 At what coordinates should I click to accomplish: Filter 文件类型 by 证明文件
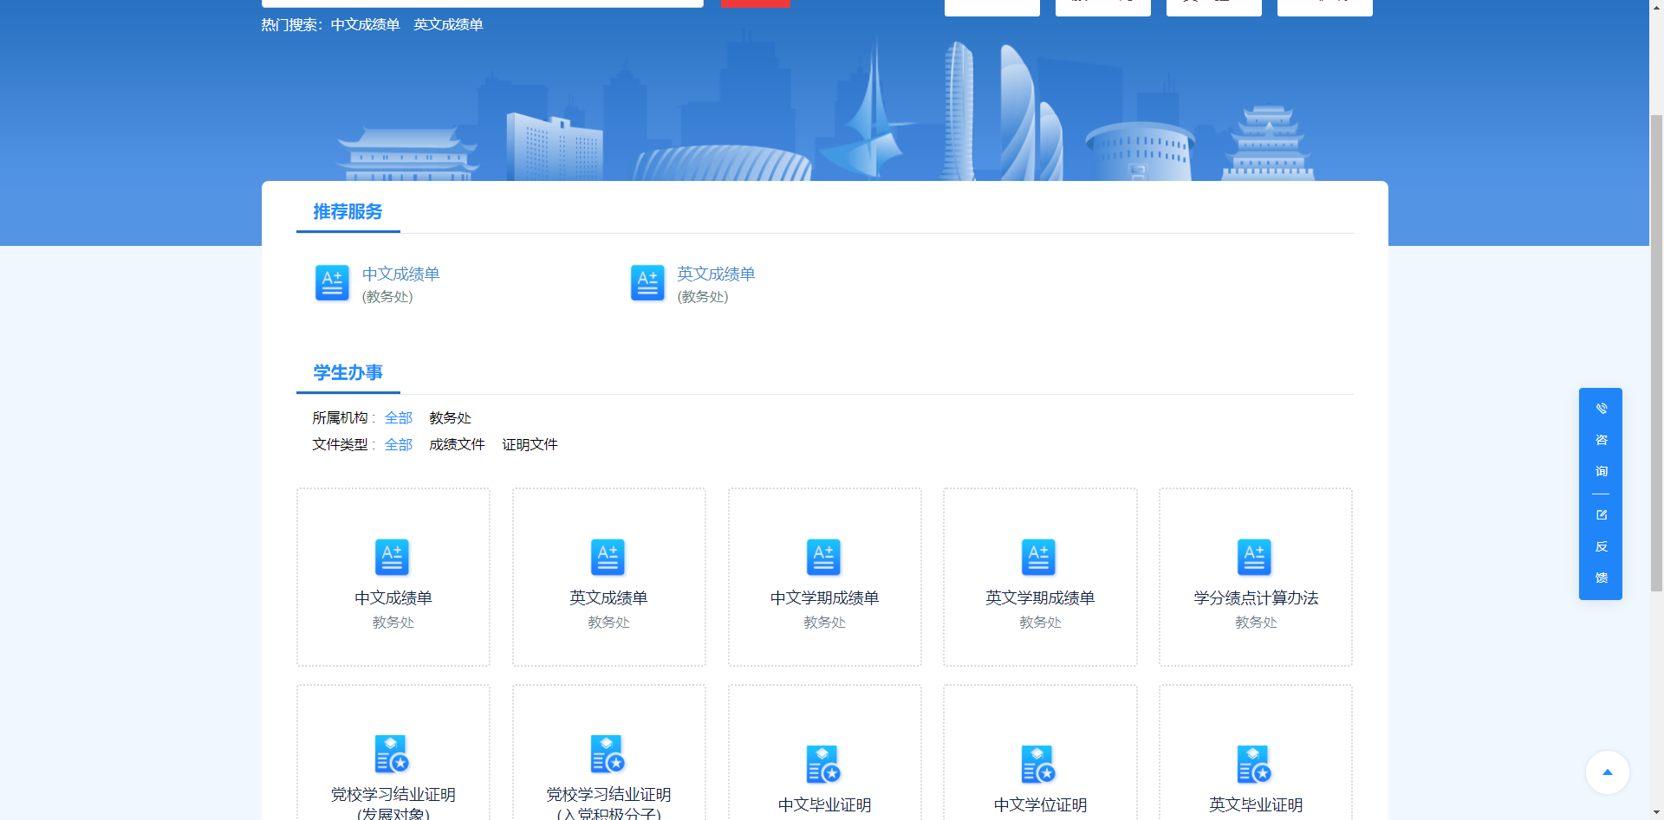(x=530, y=445)
